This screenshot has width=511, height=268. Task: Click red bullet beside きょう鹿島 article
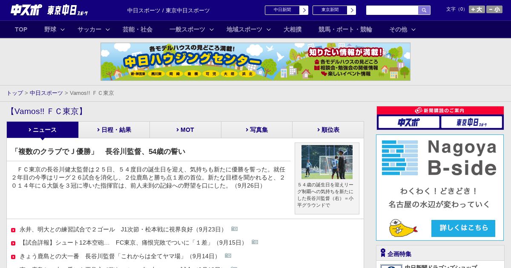[13, 257]
